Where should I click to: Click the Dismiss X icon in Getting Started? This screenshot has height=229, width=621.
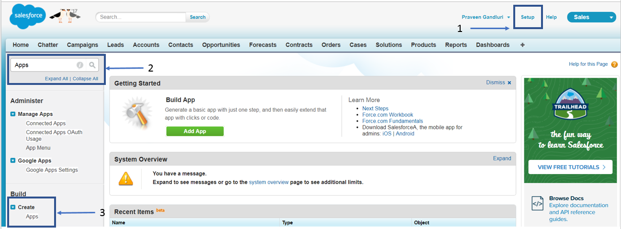509,83
